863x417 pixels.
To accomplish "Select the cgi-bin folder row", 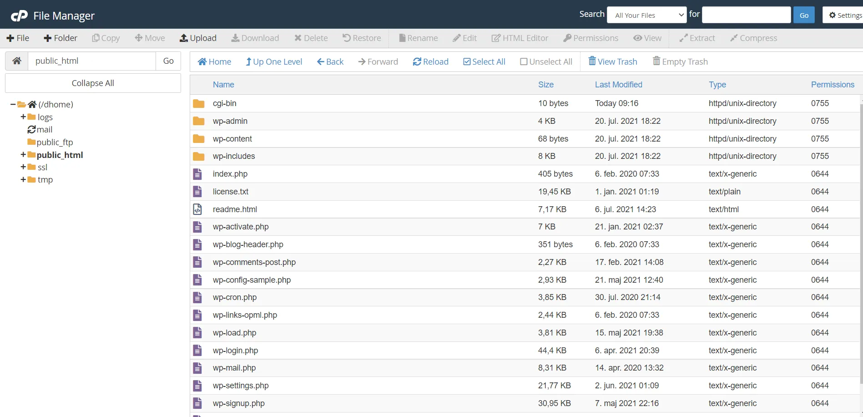I will click(525, 103).
